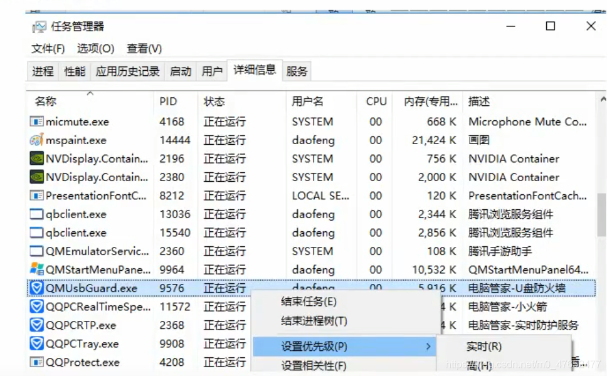607x376 pixels.
Task: Click the vertical scrollbar thumb
Action: pos(602,215)
